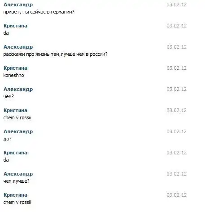Image resolution: width=205 pixels, height=212 pixels.
Task: Click the date next to 'привет, ты сейчас в германии?'
Action: 177,5
